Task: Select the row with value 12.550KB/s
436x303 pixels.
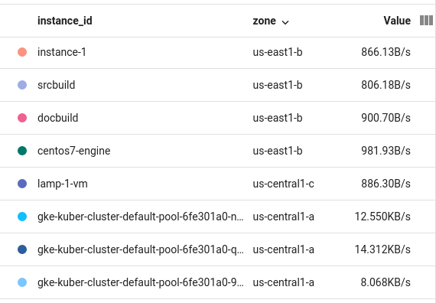Action: (x=217, y=217)
